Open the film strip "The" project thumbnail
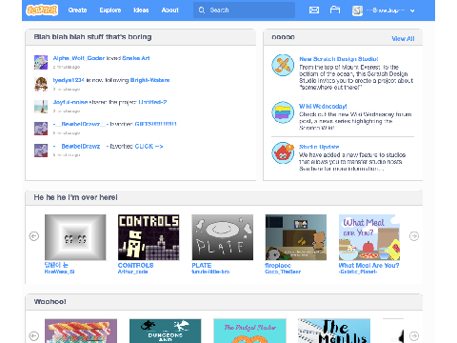 click(334, 331)
